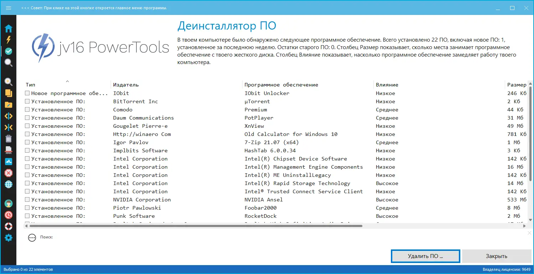Tick the Intel Rapid Storage Technology checkbox
The height and width of the screenshot is (274, 534).
27,183
